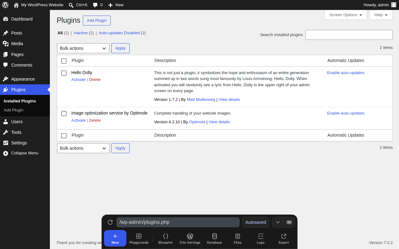Enable auto-updates for Image optimization plugin
Image resolution: width=399 pixels, height=249 pixels.
pos(346,113)
